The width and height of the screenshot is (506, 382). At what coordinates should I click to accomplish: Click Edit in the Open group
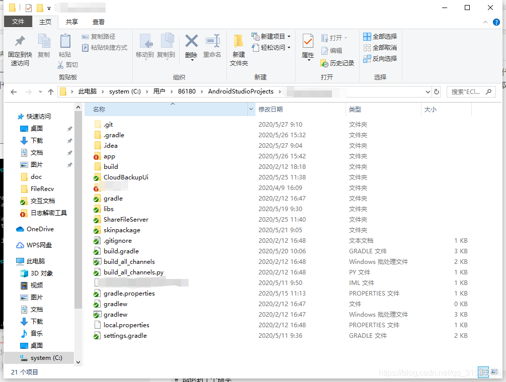332,51
